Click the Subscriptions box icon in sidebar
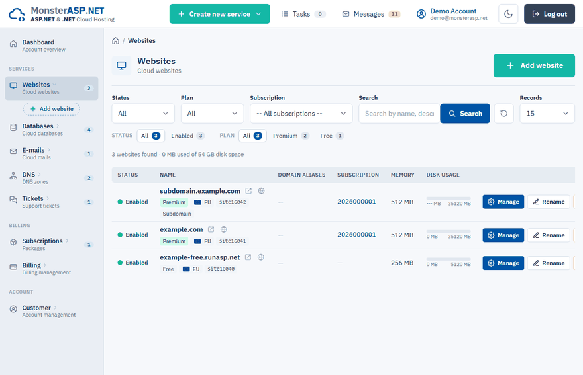583x375 pixels. click(13, 243)
